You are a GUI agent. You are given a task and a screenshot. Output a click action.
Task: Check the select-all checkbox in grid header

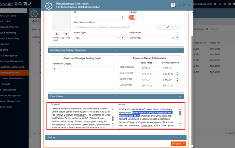[x=34, y=43]
